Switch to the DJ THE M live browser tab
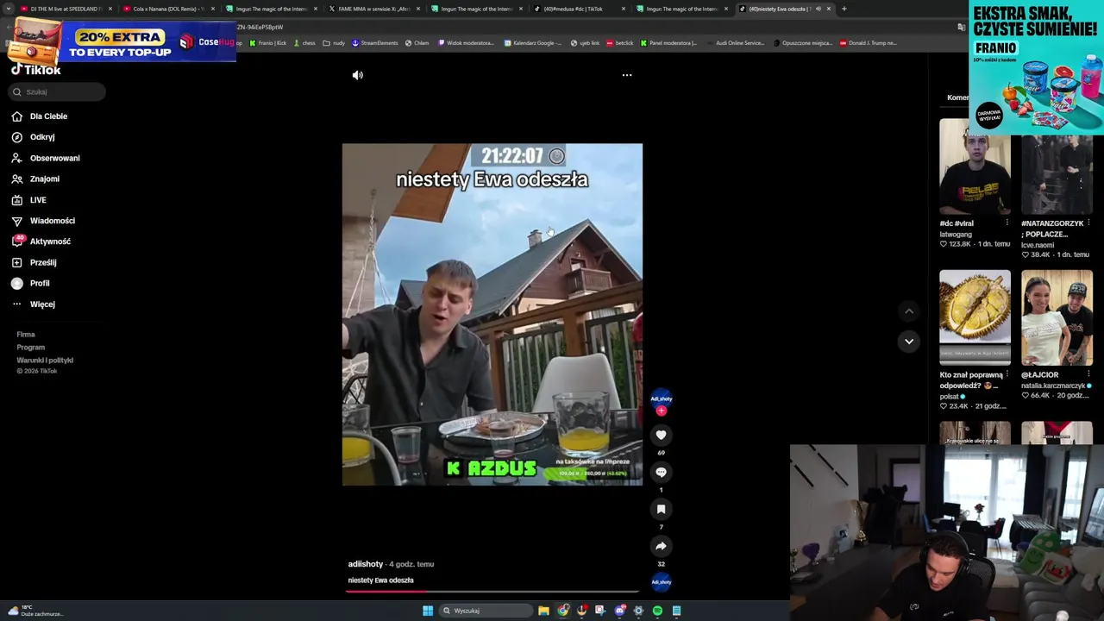Viewport: 1104px width, 621px height. (x=67, y=9)
